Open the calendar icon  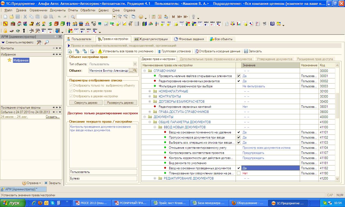point(160,17)
